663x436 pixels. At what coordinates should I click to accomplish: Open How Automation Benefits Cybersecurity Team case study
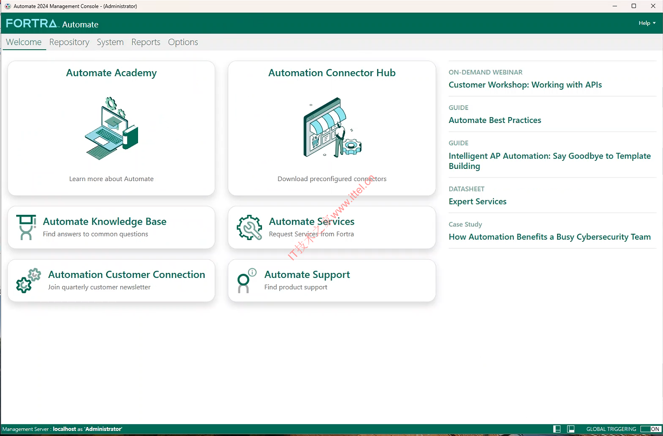[x=550, y=237]
